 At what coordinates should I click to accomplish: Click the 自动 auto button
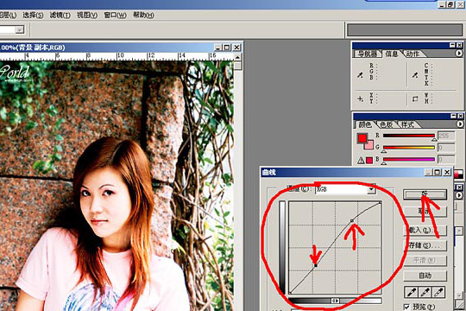(425, 276)
